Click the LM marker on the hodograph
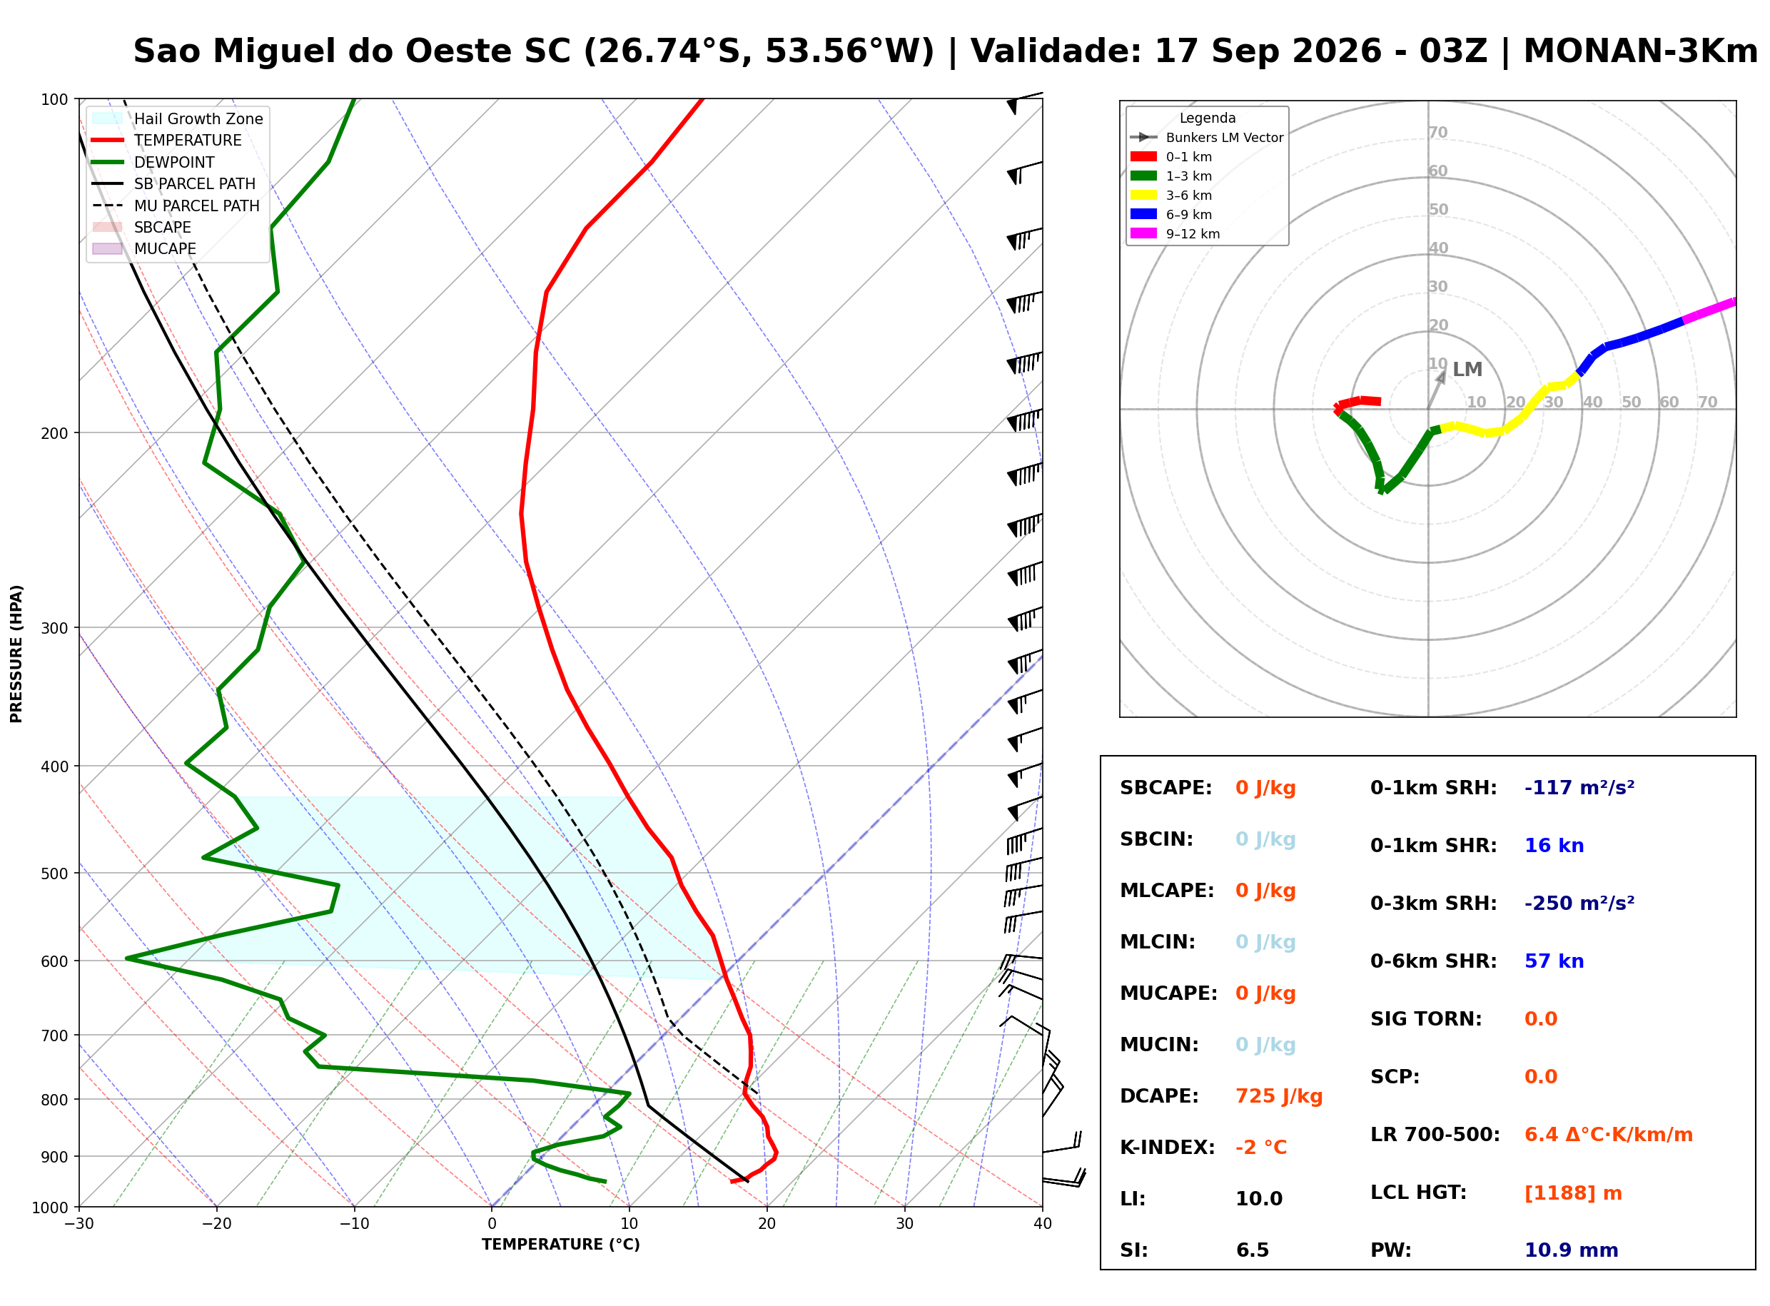The width and height of the screenshot is (1770, 1306). (x=1467, y=369)
